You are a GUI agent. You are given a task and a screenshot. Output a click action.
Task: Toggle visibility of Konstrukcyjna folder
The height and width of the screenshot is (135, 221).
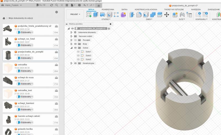tap(75, 63)
